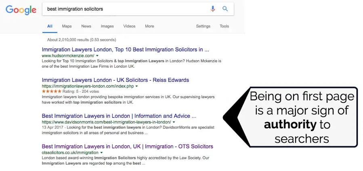Open the More menu

click(149, 26)
